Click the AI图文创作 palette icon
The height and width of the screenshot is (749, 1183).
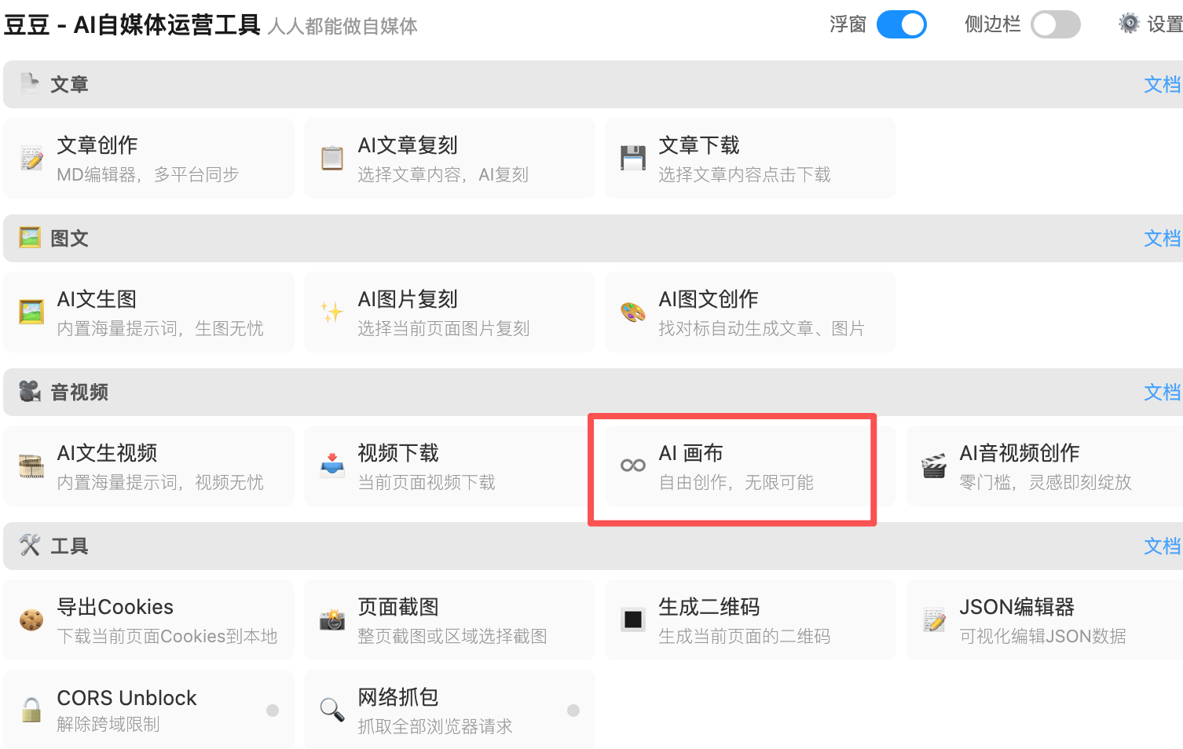633,312
